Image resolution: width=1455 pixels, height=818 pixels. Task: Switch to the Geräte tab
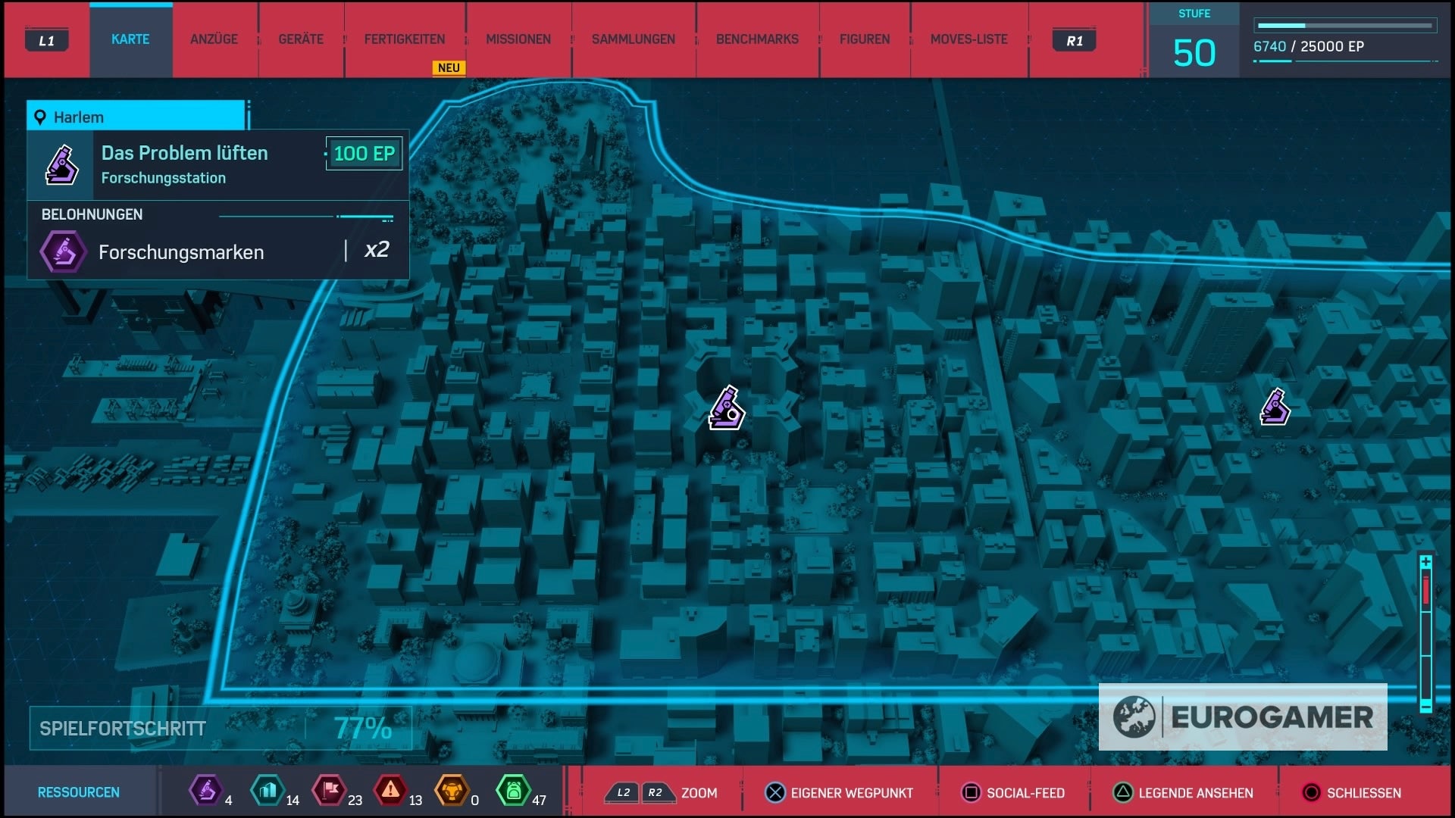tap(301, 39)
